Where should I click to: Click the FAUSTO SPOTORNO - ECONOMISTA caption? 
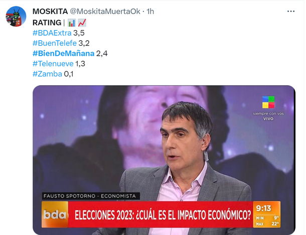coord(91,196)
